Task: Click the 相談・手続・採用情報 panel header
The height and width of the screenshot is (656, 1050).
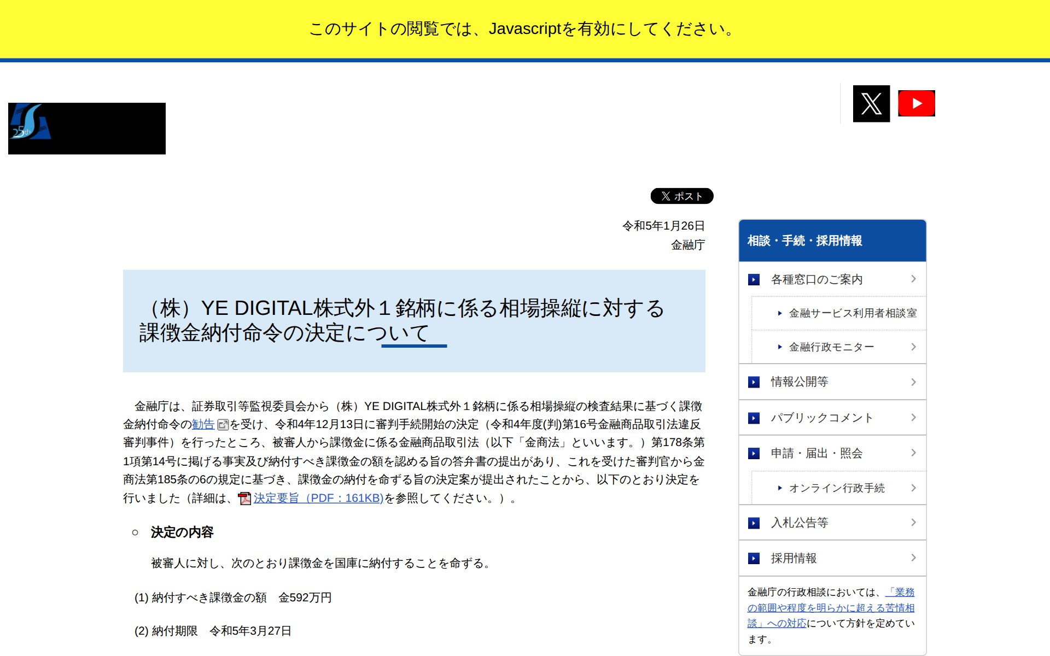Action: coord(804,241)
